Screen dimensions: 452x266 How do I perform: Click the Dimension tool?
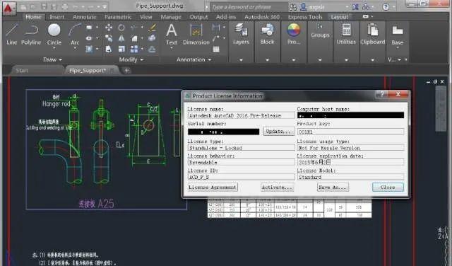196,35
